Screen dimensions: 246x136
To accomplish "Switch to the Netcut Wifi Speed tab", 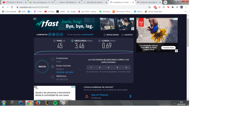I will point(68,2).
